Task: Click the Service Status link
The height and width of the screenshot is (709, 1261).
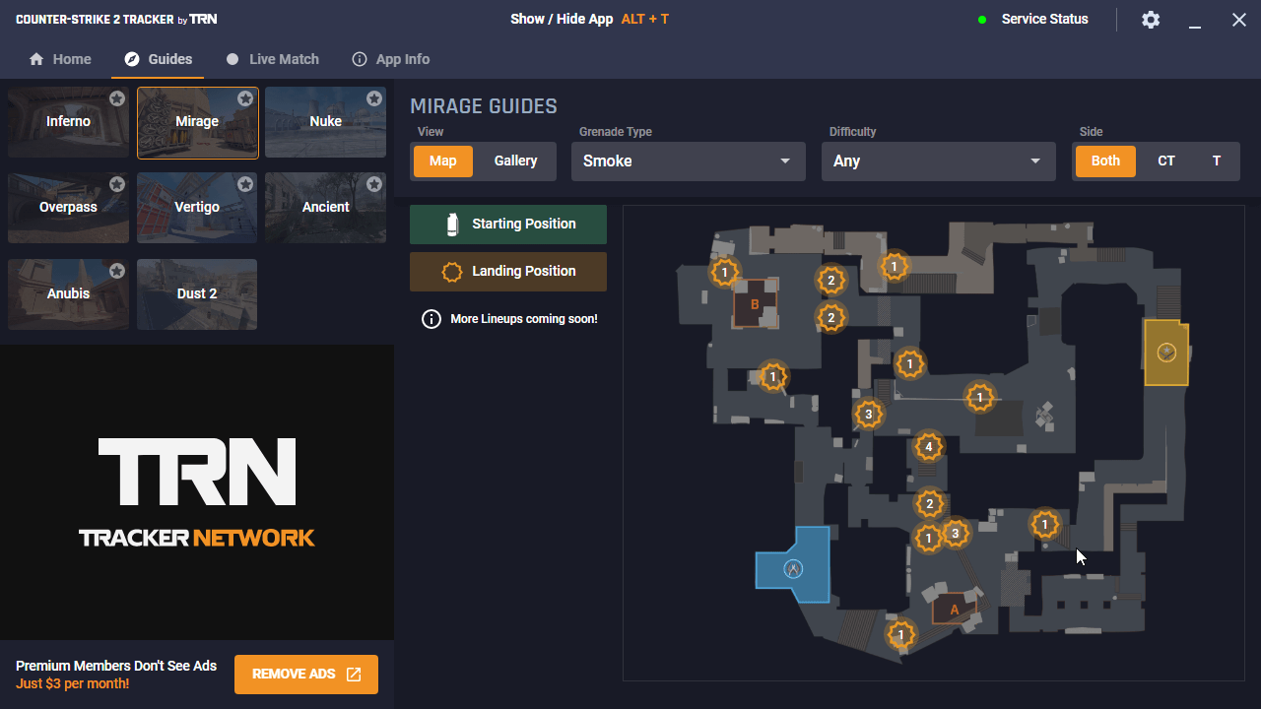Action: pyautogui.click(x=1045, y=20)
